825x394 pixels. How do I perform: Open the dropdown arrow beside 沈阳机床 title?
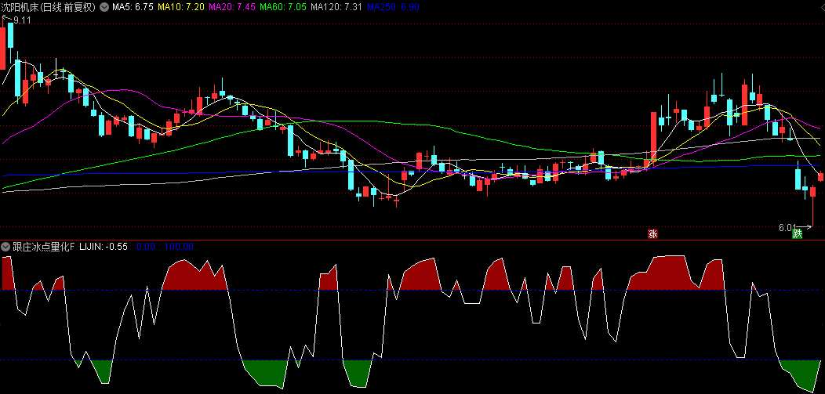pyautogui.click(x=104, y=7)
